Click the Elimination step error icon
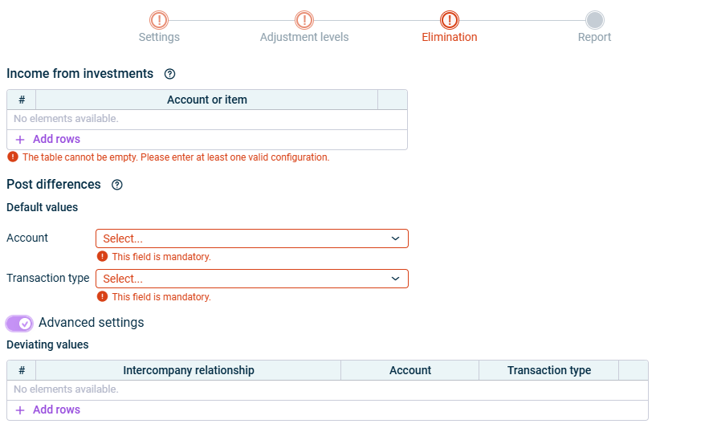The height and width of the screenshot is (432, 713). pos(450,20)
